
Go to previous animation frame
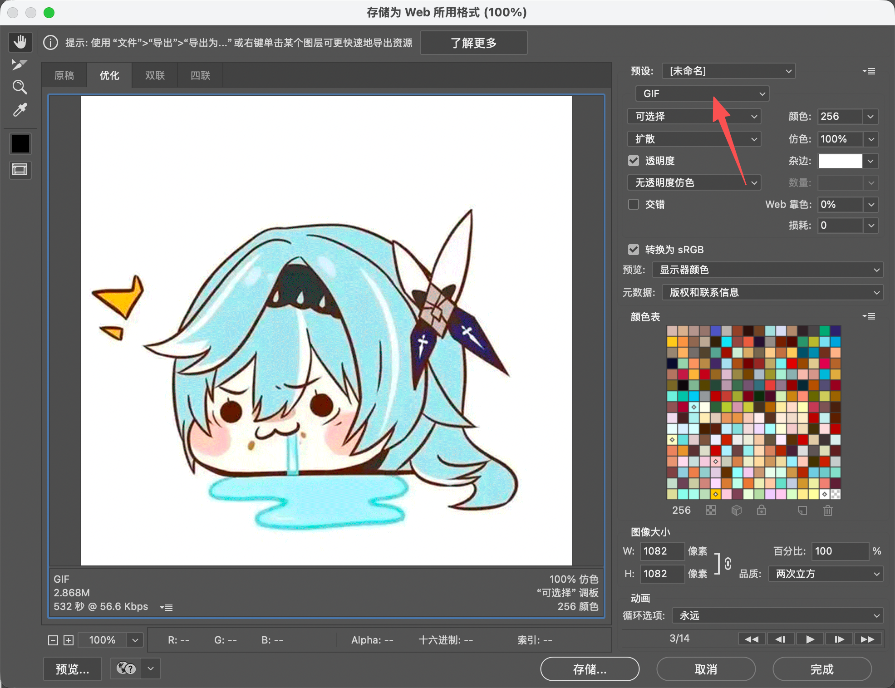(781, 639)
